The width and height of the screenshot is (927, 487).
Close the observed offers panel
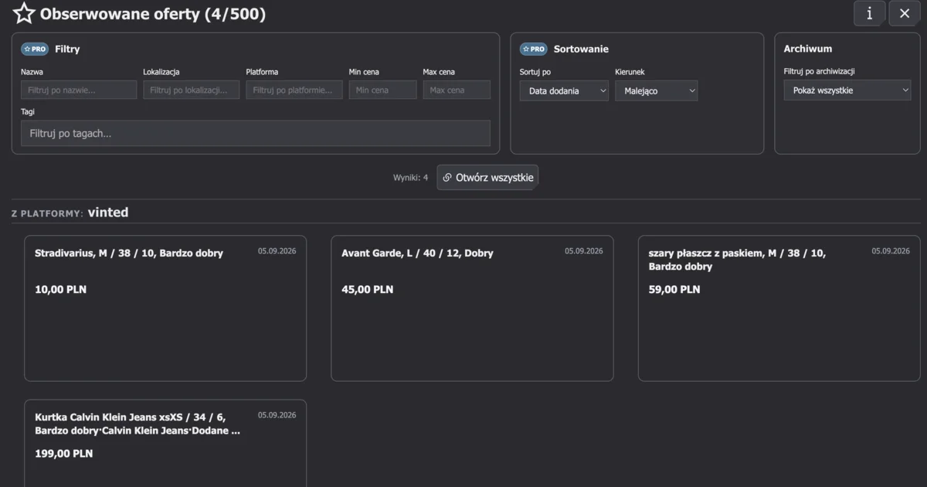pos(905,13)
